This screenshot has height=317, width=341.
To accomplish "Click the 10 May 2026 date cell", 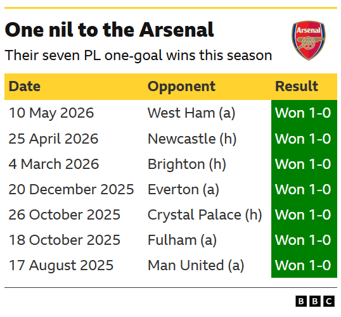I will [x=51, y=113].
